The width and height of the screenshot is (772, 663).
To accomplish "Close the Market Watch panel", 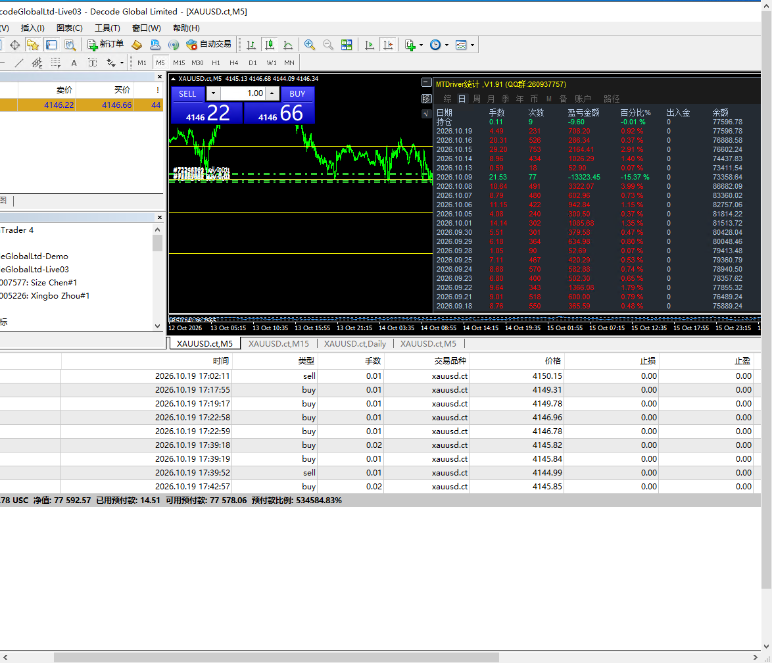I will [160, 77].
